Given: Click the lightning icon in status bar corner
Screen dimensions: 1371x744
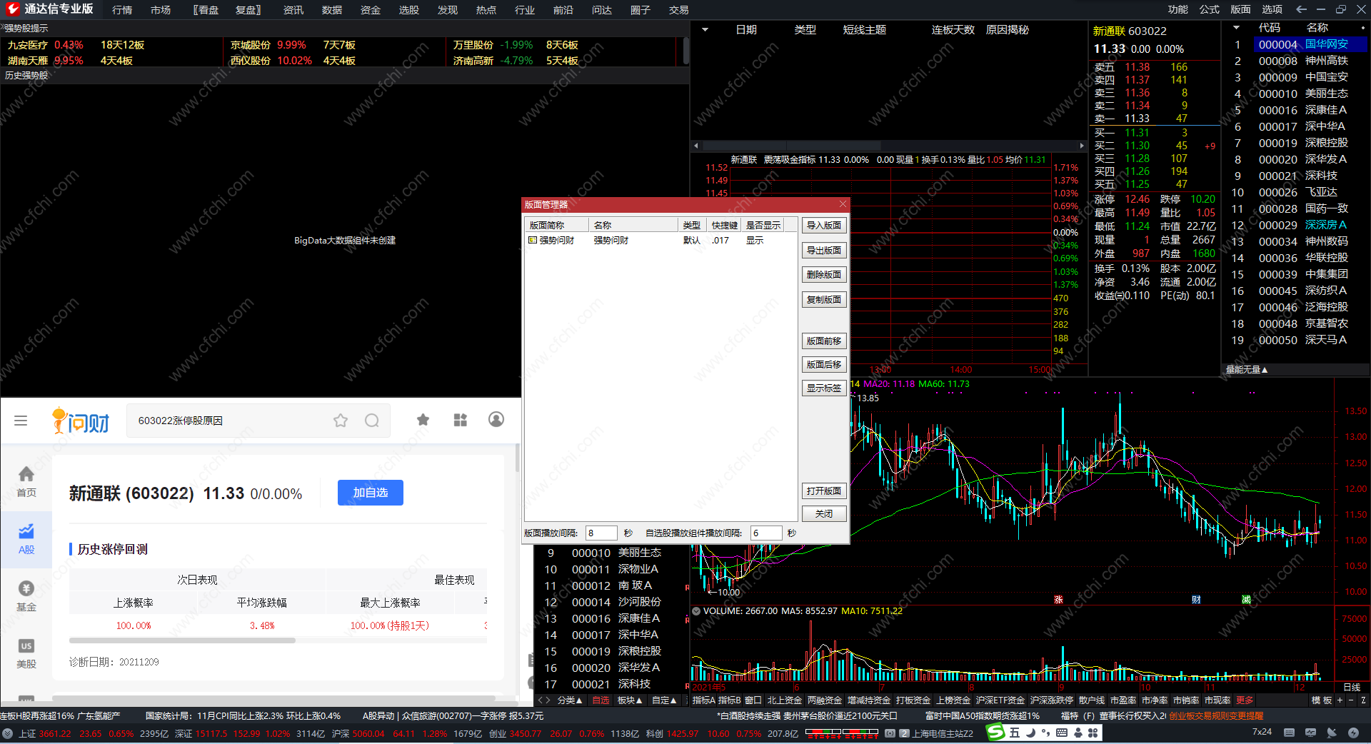Looking at the screenshot, I should click(x=1353, y=733).
